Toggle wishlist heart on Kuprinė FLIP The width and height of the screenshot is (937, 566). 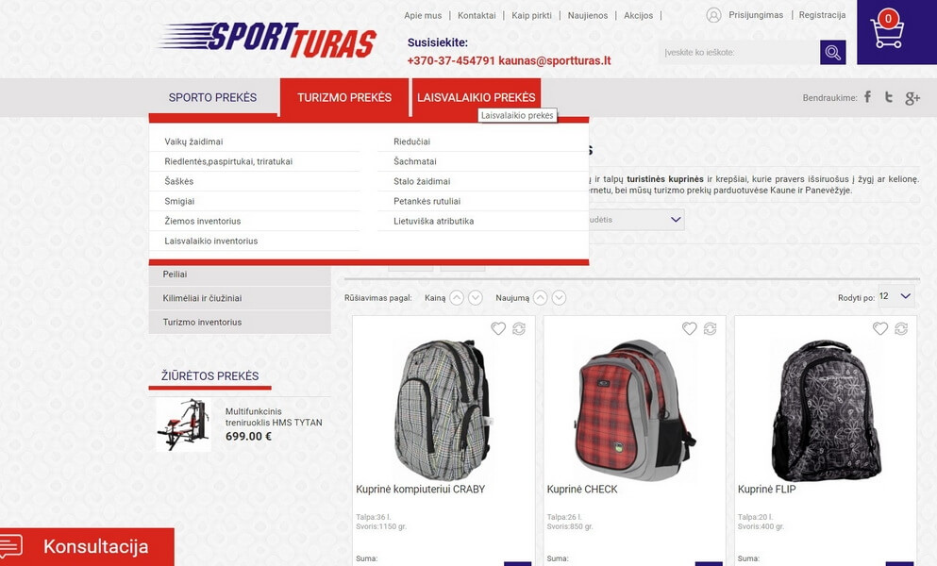click(x=880, y=328)
